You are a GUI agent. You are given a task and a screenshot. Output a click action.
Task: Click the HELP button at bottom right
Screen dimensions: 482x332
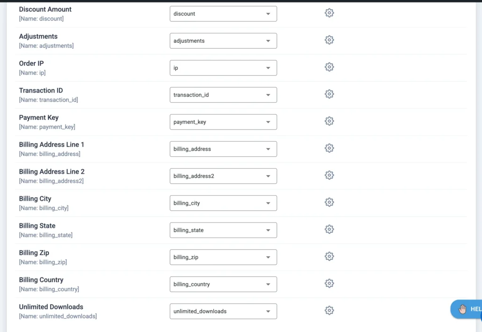(x=471, y=309)
